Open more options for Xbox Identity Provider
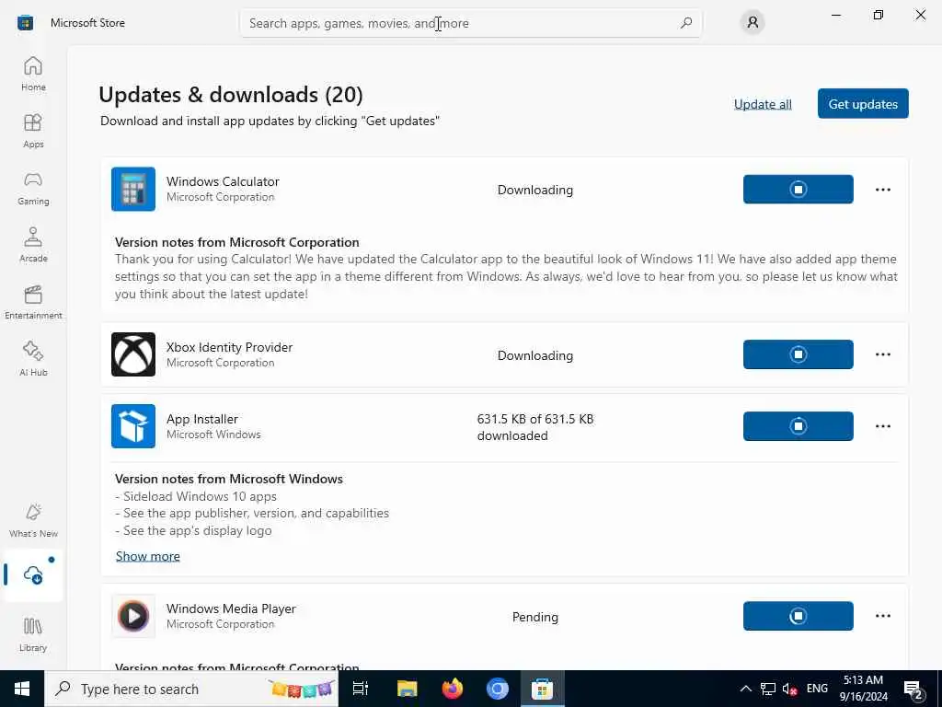Viewport: 942px width, 707px height. 882,354
